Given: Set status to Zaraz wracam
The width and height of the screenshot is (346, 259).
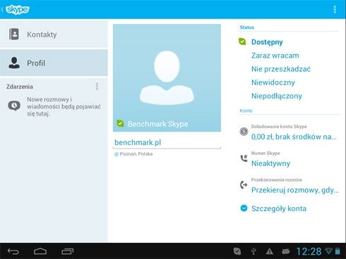Looking at the screenshot, I should pyautogui.click(x=275, y=56).
